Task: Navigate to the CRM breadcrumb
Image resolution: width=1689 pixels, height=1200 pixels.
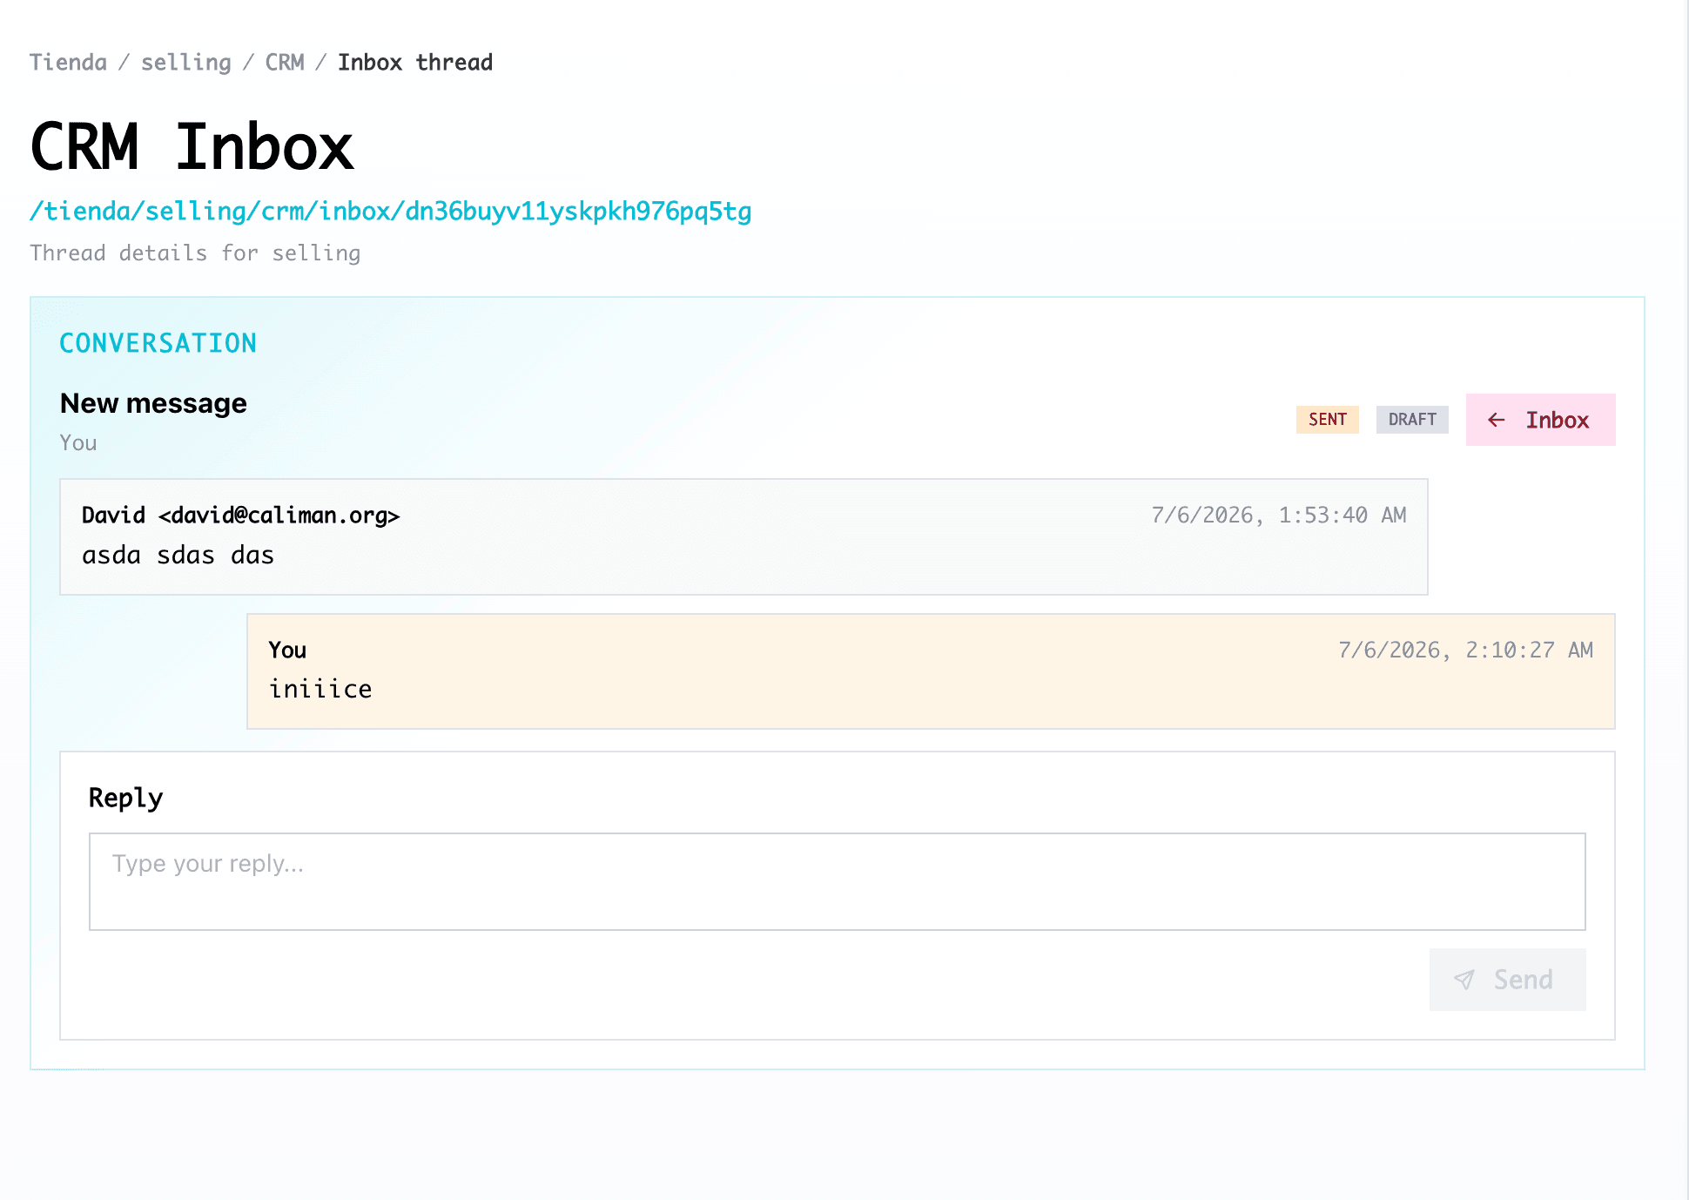Action: point(285,63)
